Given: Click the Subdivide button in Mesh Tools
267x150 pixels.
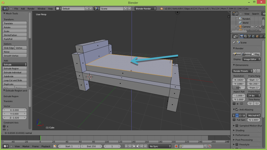Looking at the screenshot, I should (x=15, y=76).
